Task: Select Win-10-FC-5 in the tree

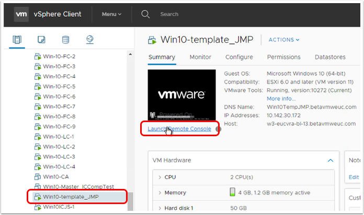Action: (59, 87)
